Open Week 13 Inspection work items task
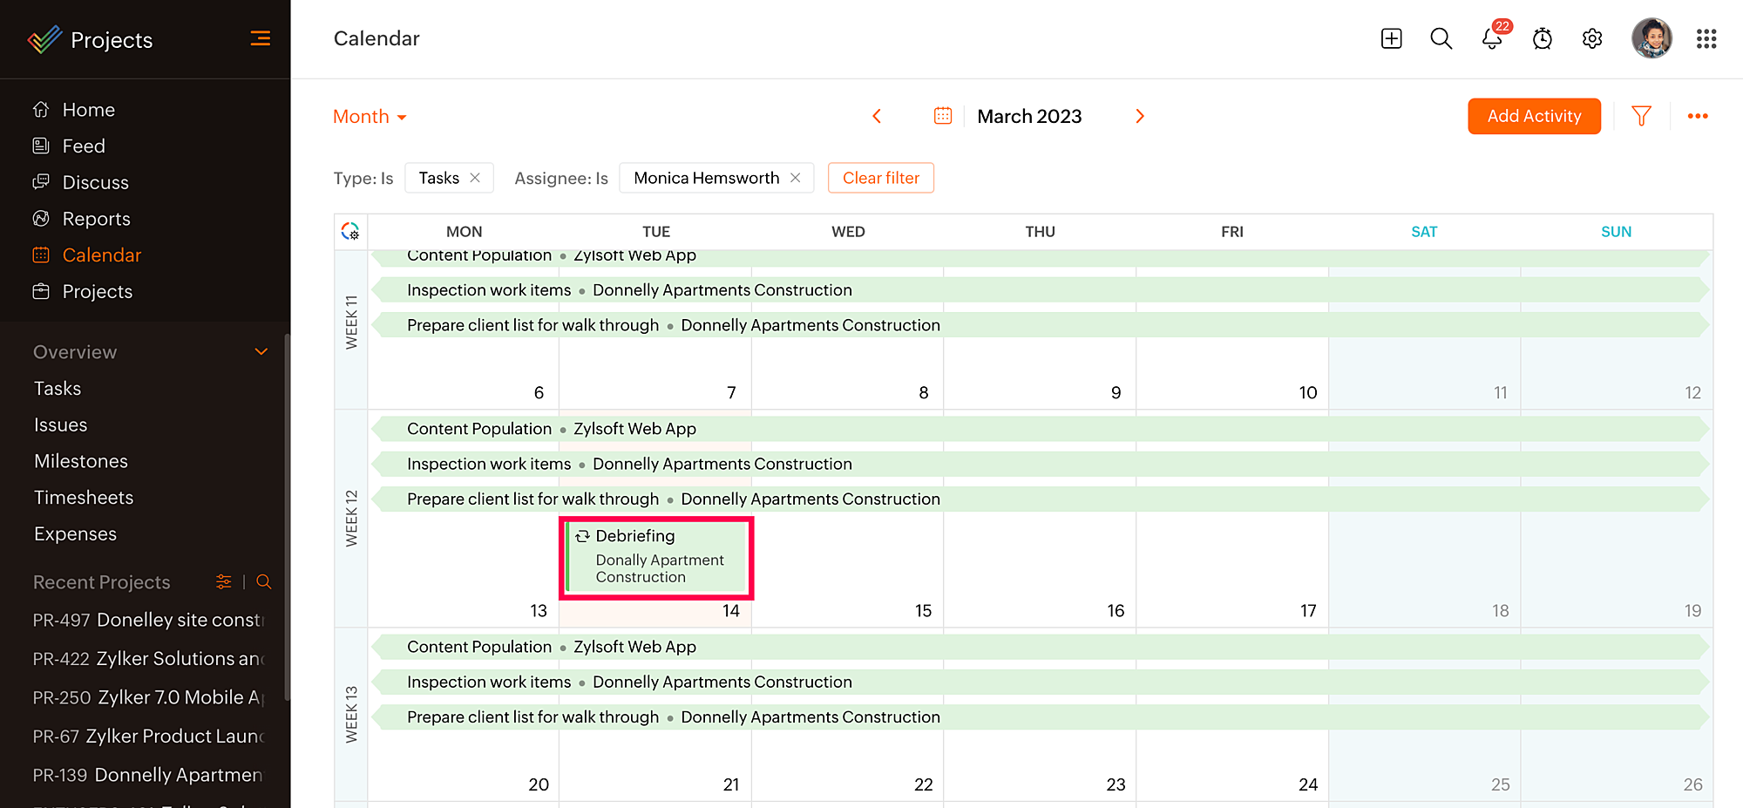 point(1040,682)
